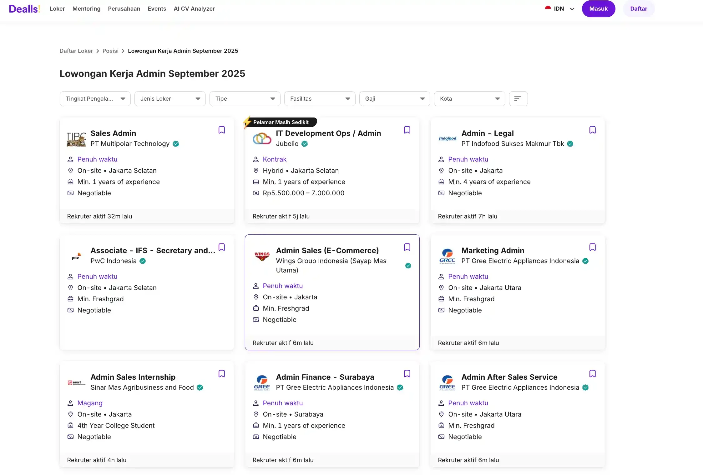The image size is (703, 475).
Task: Open the Gaji filter dropdown
Action: (x=395, y=99)
